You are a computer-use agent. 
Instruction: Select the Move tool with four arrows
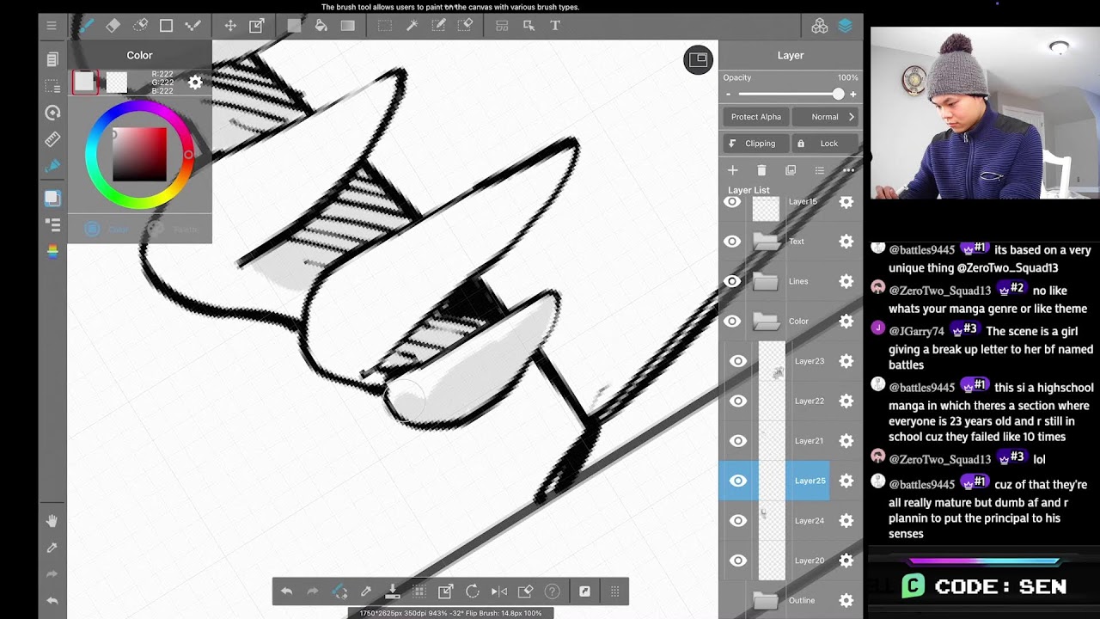pos(230,26)
